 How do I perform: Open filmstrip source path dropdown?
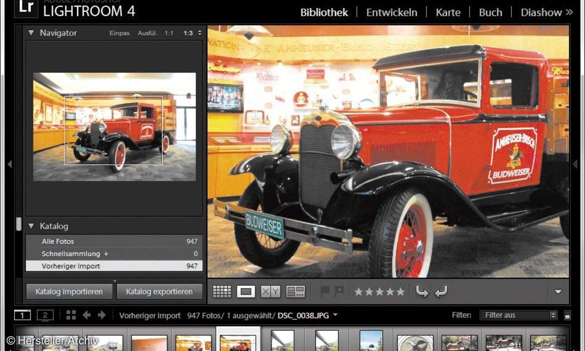point(335,315)
